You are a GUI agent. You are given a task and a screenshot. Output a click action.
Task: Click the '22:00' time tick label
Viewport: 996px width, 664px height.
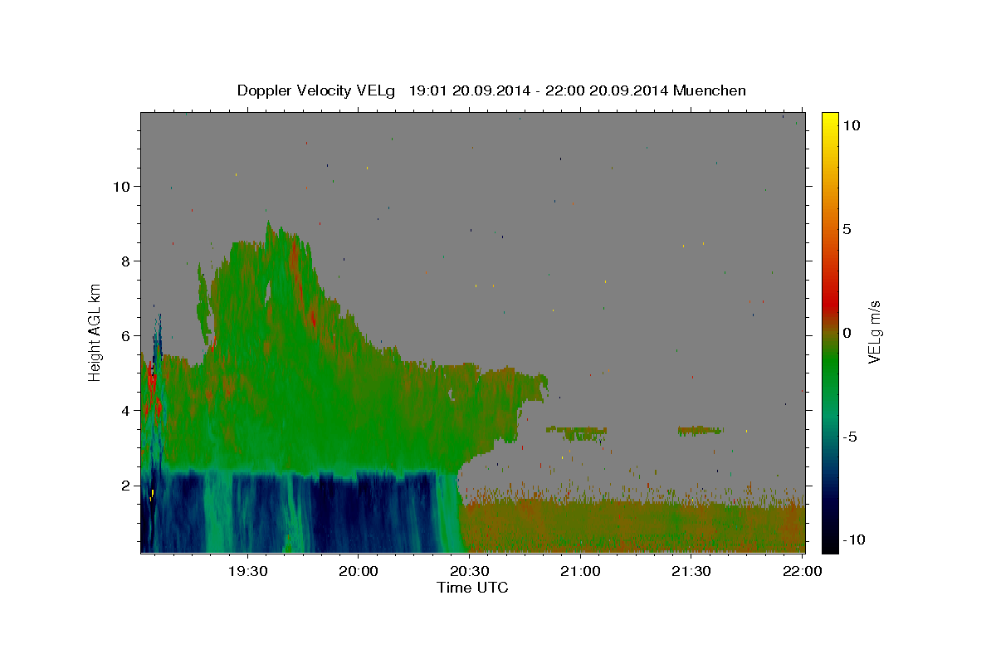click(802, 571)
